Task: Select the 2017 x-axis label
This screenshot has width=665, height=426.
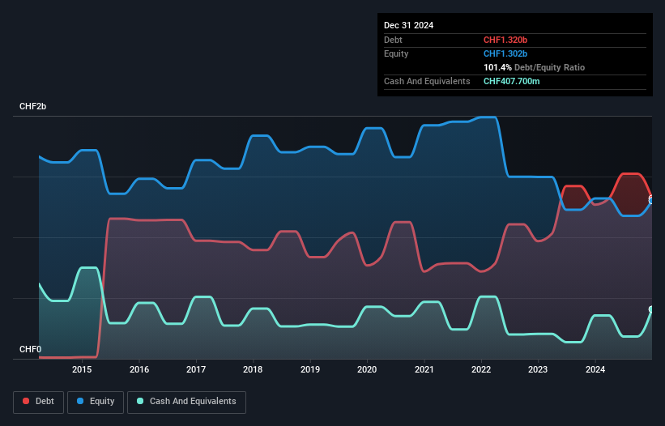Action: [x=196, y=369]
